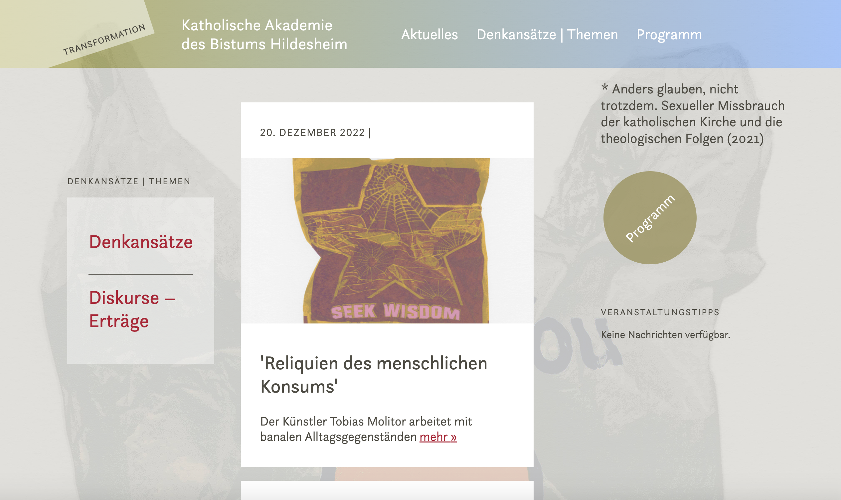The height and width of the screenshot is (500, 841).
Task: Open the Katholische Akademie des Bistums Hildesheim homepage
Action: [x=264, y=34]
